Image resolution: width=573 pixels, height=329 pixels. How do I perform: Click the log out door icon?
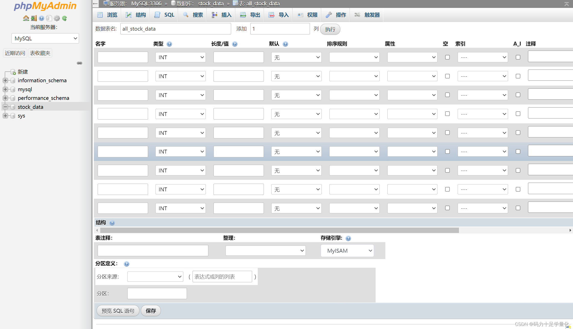(x=34, y=18)
